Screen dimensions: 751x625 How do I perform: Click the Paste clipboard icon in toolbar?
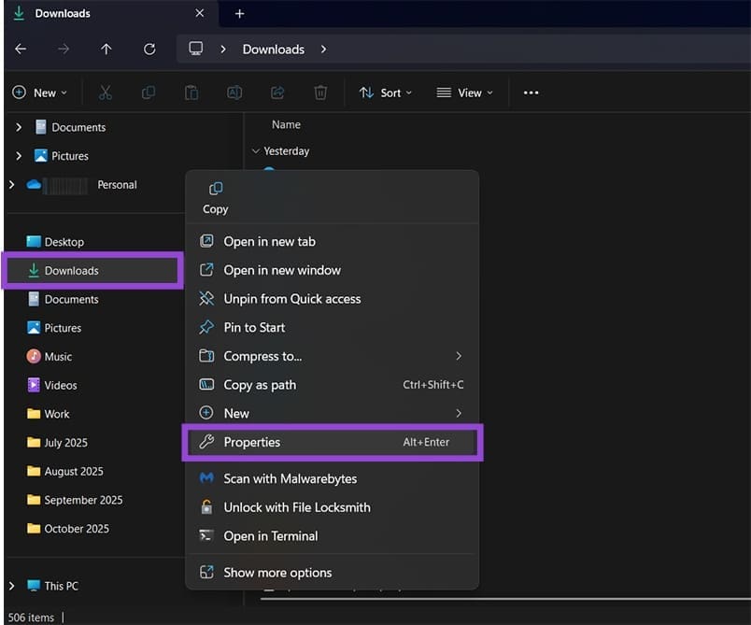coord(191,92)
